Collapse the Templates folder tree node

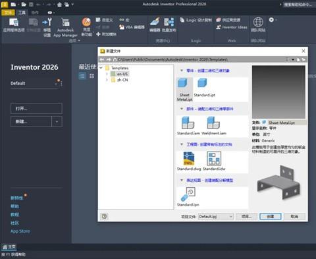[101, 68]
